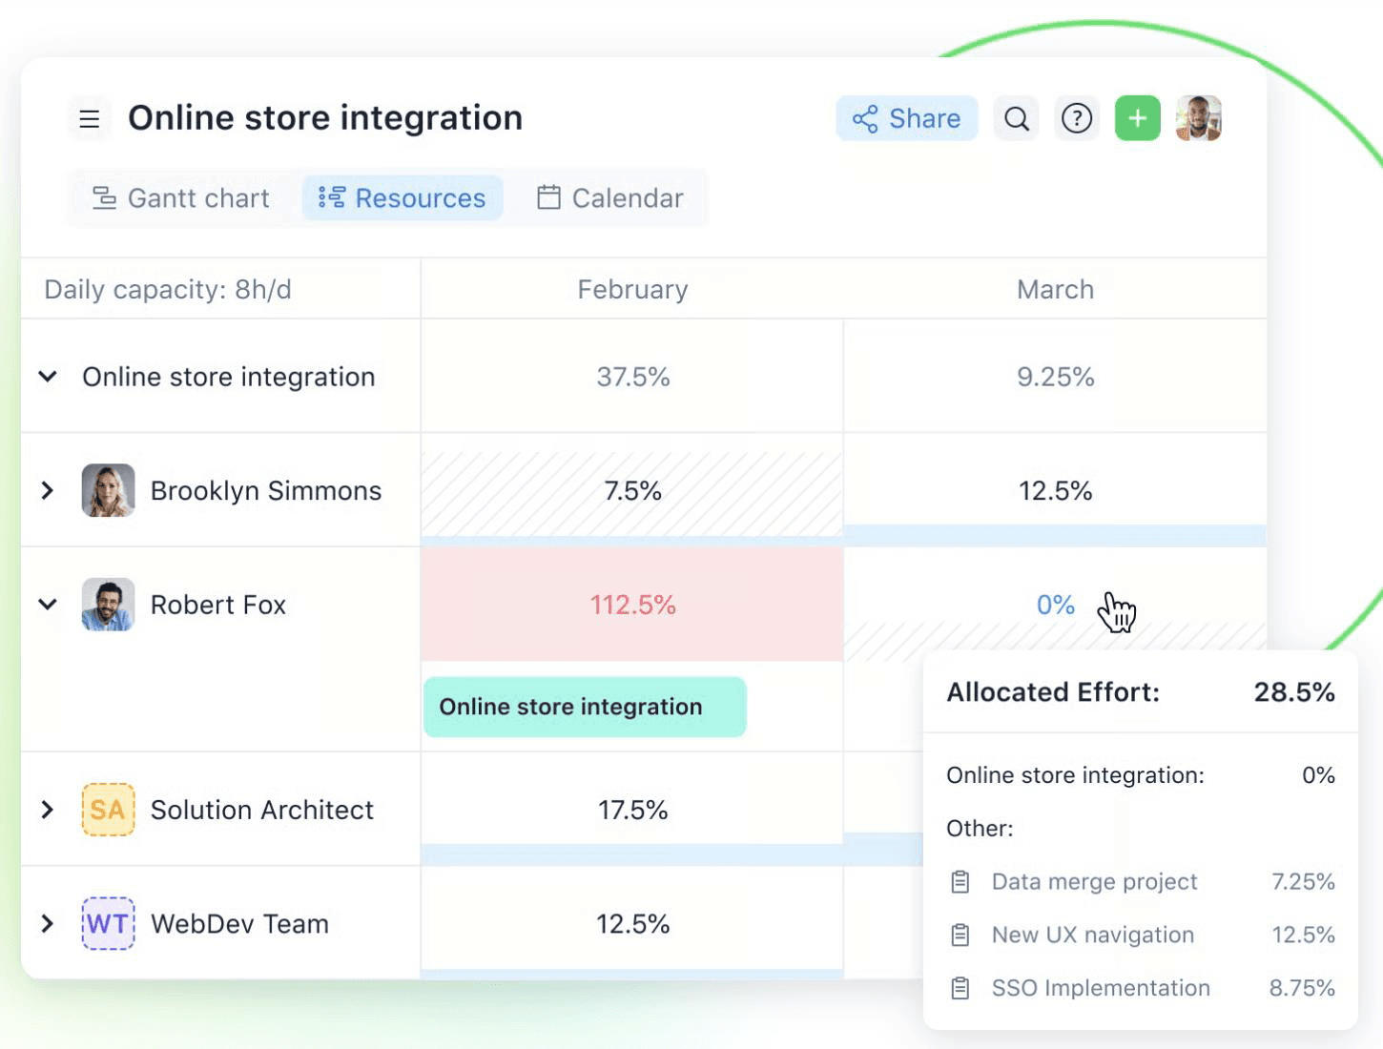This screenshot has height=1049, width=1383.
Task: Switch to the Gantt chart tab
Action: click(181, 197)
